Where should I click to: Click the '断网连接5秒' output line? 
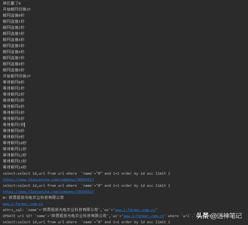[x=14, y=46]
